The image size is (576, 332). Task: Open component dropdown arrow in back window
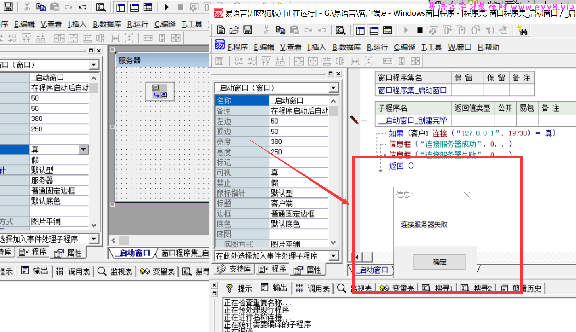pyautogui.click(x=94, y=65)
